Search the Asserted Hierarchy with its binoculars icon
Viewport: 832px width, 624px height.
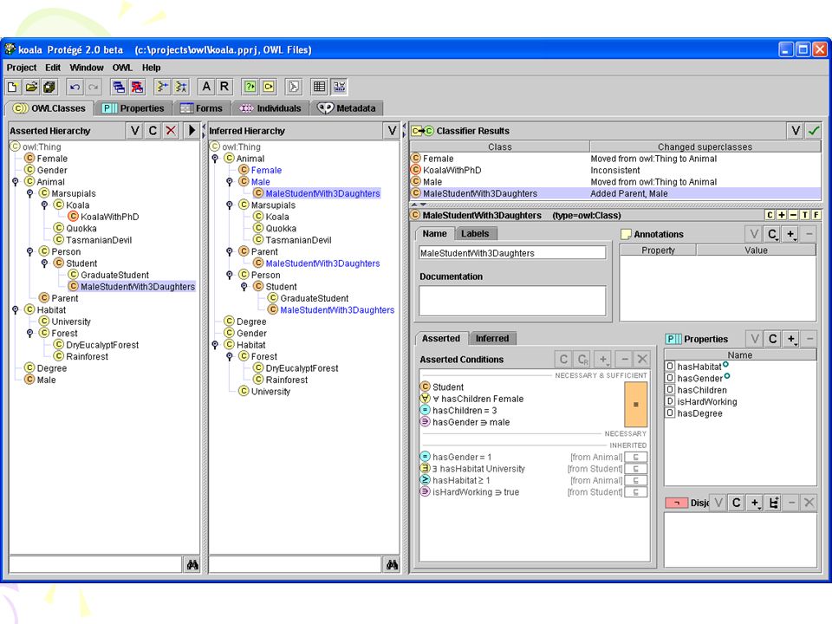[x=192, y=564]
